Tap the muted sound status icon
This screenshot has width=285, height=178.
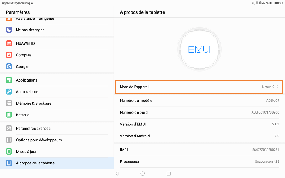click(x=253, y=3)
